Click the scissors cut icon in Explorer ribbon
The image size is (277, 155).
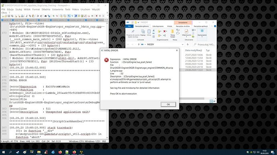click(x=154, y=30)
